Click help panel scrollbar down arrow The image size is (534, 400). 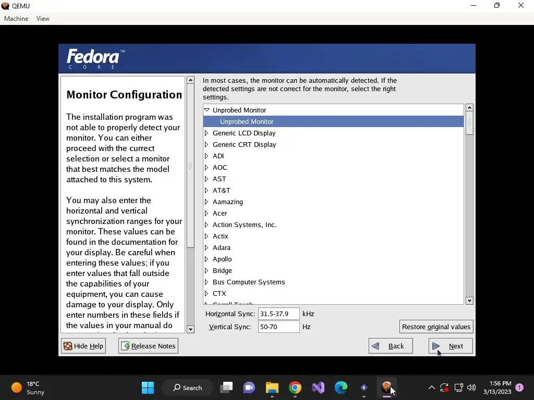pyautogui.click(x=190, y=329)
